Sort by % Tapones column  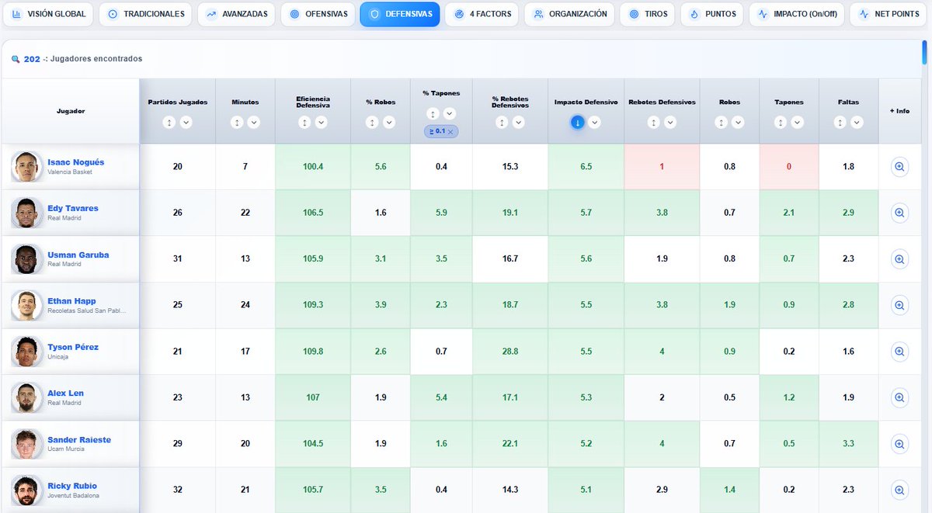point(433,114)
